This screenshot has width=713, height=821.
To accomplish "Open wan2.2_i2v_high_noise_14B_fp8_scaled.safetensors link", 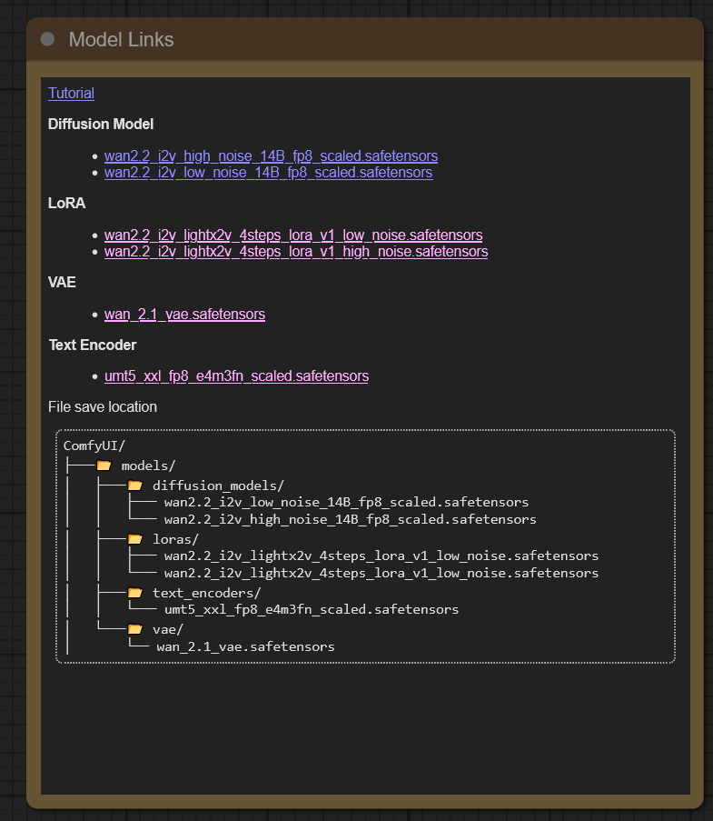I will (271, 156).
